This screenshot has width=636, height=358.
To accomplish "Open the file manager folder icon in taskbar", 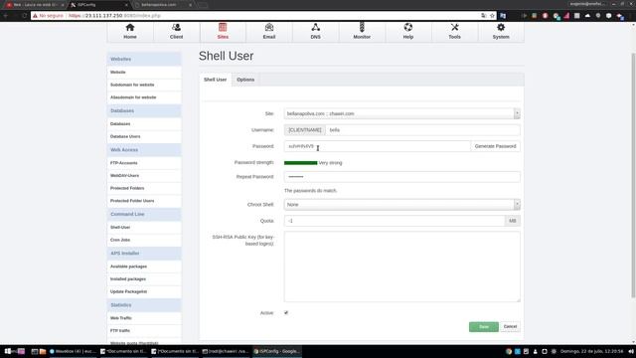I will [x=43, y=351].
